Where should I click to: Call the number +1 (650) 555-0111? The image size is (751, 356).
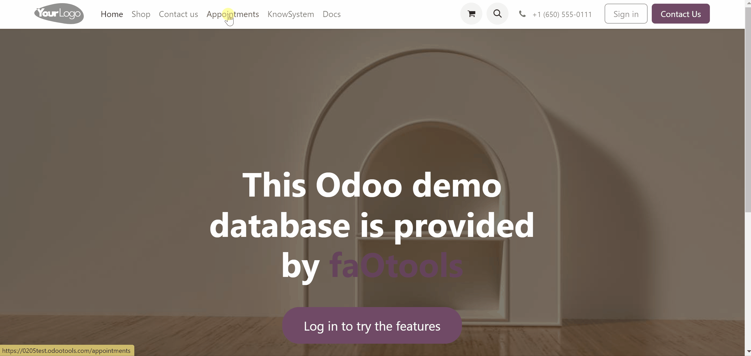click(562, 14)
